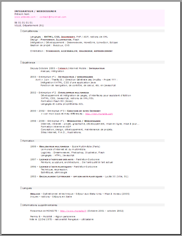Click 'Logiciels : Dreamweaver, Photoshop' line
The width and height of the screenshot is (182, 236).
[x=73, y=153]
